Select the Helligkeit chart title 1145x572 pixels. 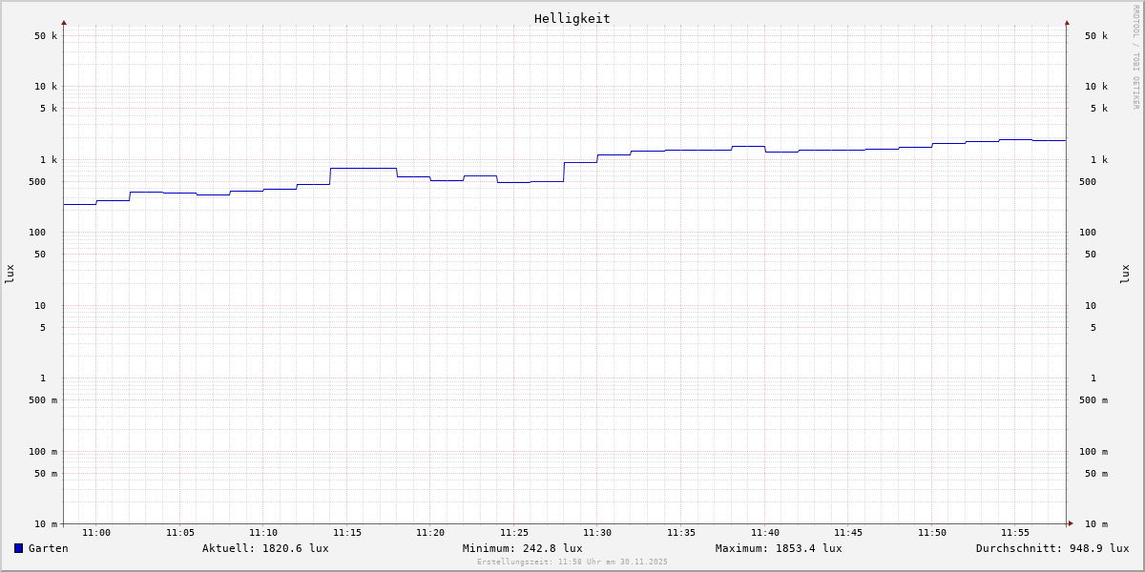click(572, 18)
